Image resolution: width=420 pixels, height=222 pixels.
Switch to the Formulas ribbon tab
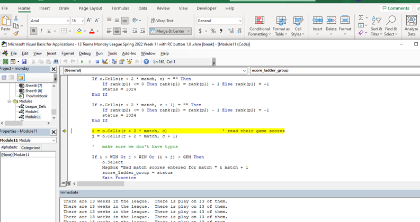pos(120,8)
